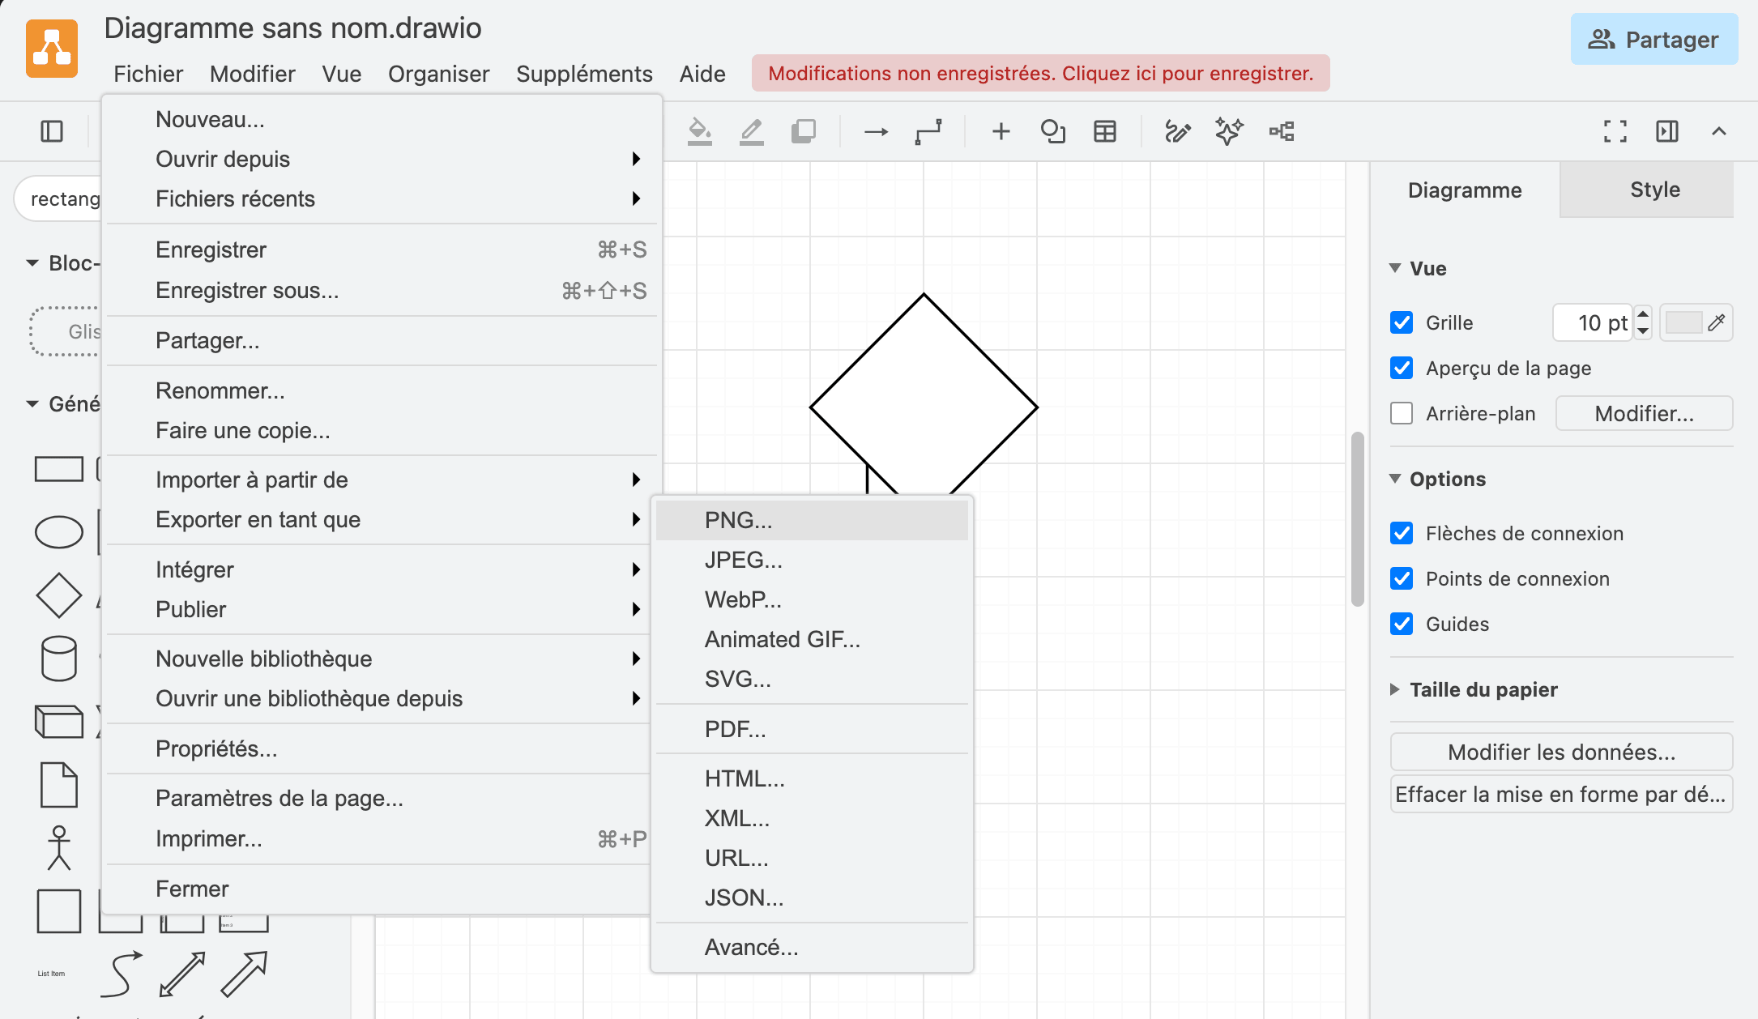Click the insert plus icon
Image resolution: width=1758 pixels, height=1019 pixels.
coord(1001,131)
